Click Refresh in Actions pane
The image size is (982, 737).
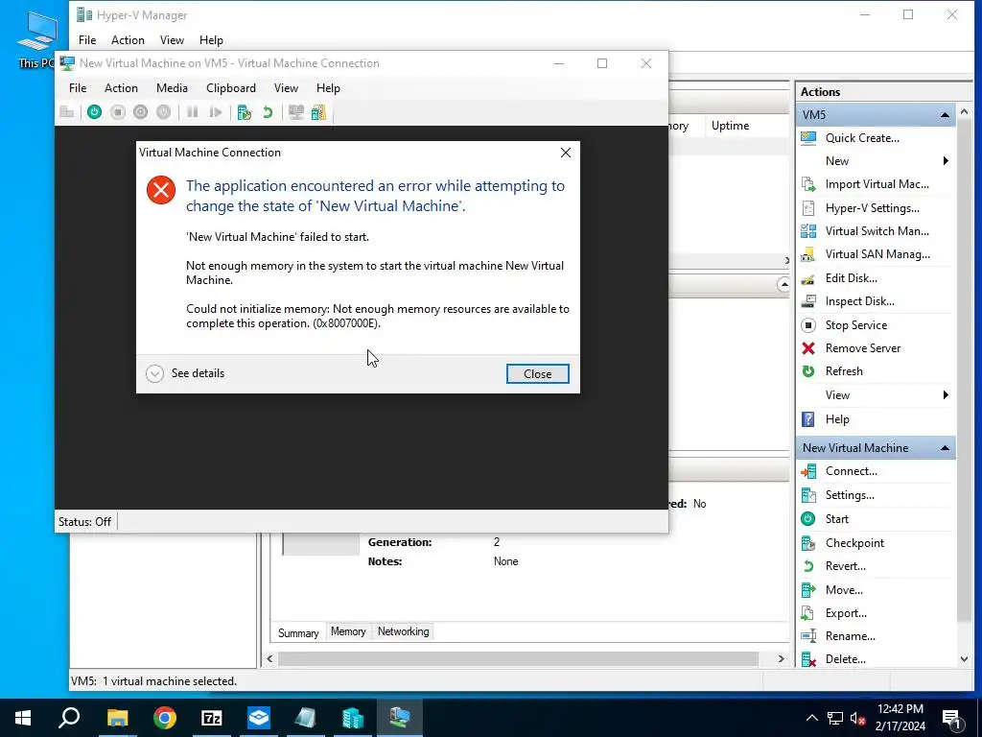844,371
